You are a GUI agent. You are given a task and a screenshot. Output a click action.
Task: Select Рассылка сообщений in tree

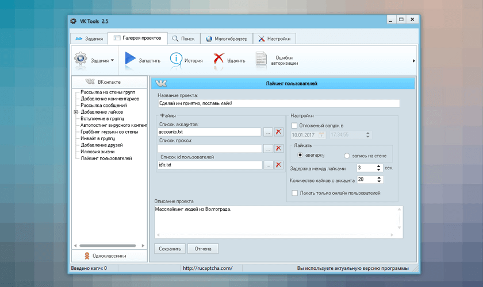tap(104, 105)
